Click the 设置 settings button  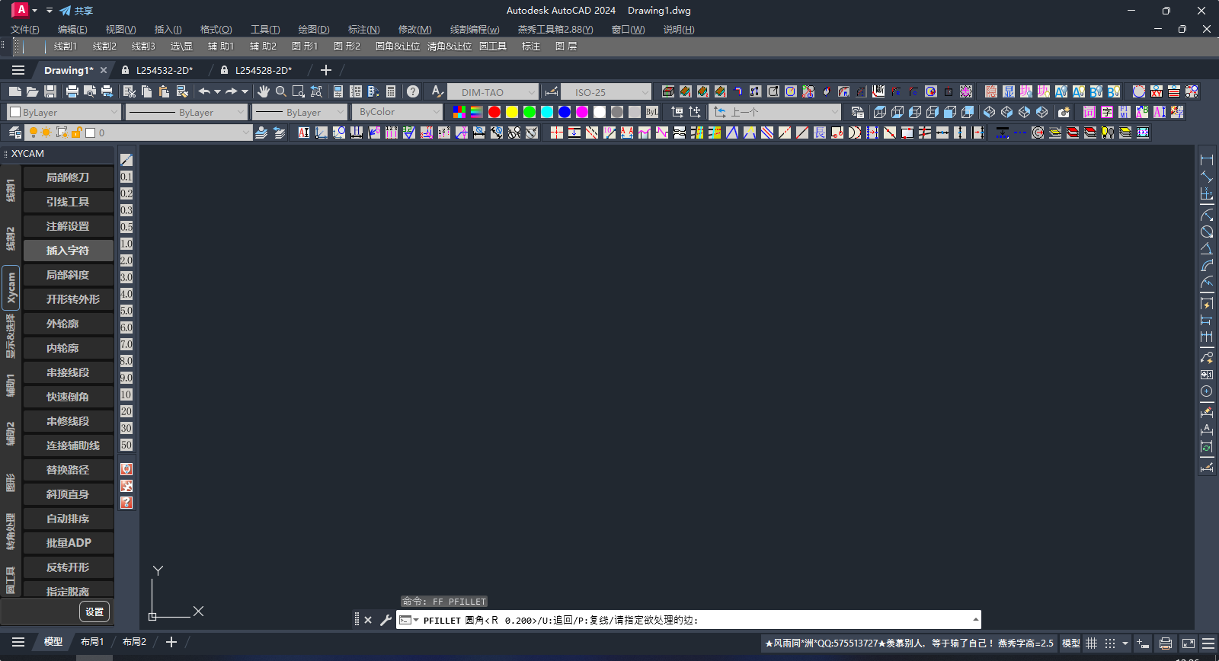click(x=94, y=612)
